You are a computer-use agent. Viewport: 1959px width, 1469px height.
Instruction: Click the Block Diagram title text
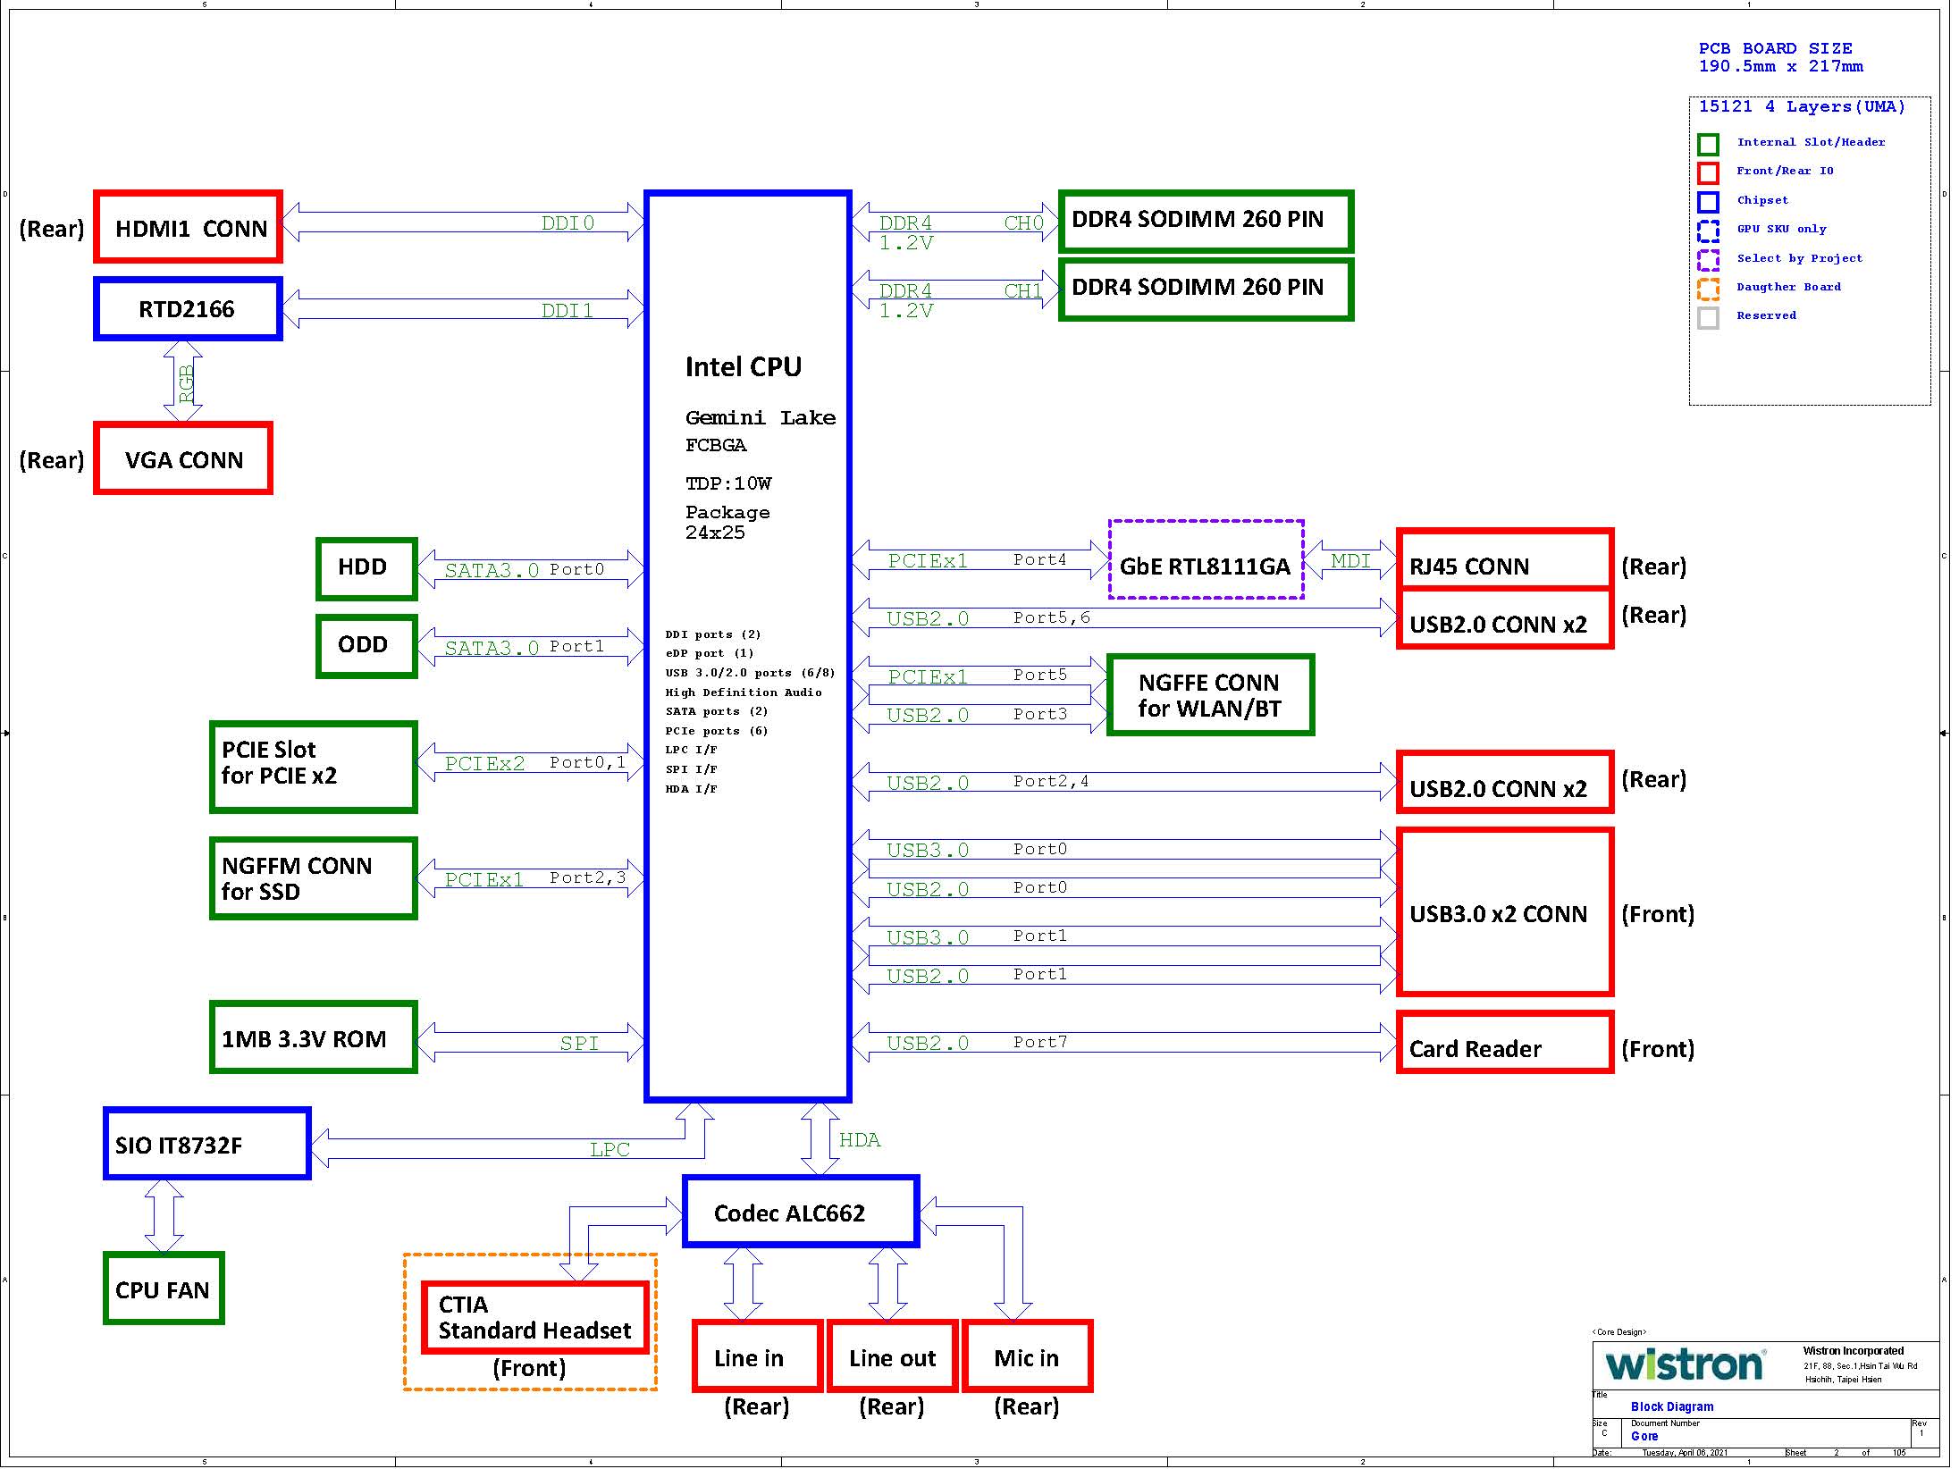[1671, 1406]
